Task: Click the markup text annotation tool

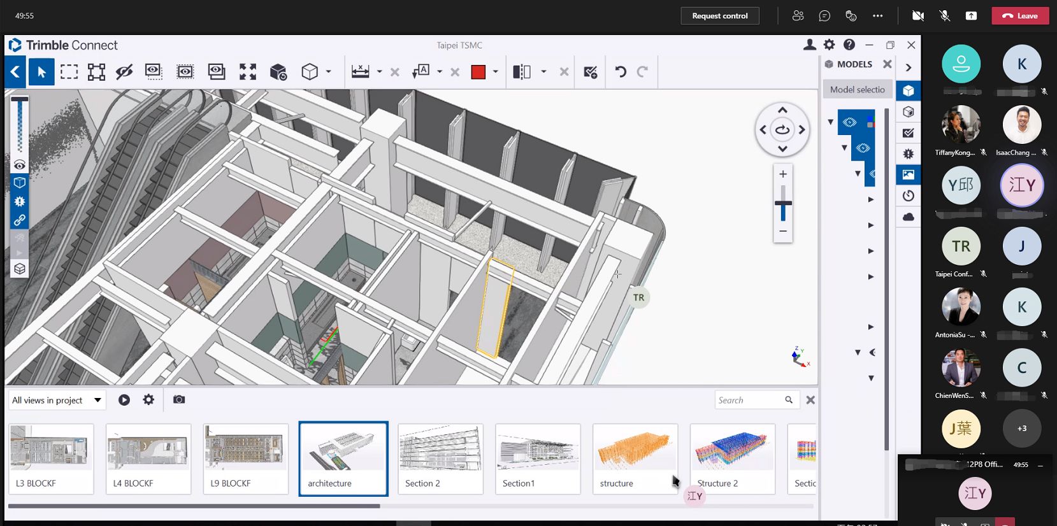Action: click(x=421, y=72)
